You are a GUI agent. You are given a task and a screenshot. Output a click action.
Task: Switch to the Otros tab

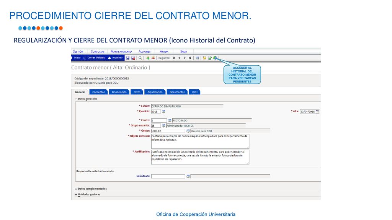coord(137,92)
